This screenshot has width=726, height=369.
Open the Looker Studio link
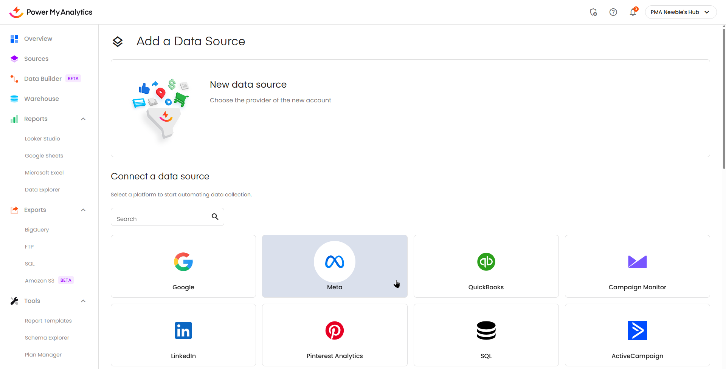[42, 139]
